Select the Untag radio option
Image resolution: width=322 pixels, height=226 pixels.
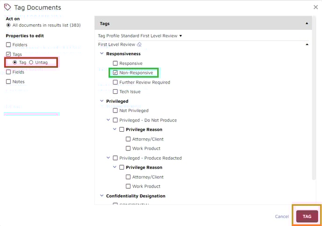tap(31, 62)
